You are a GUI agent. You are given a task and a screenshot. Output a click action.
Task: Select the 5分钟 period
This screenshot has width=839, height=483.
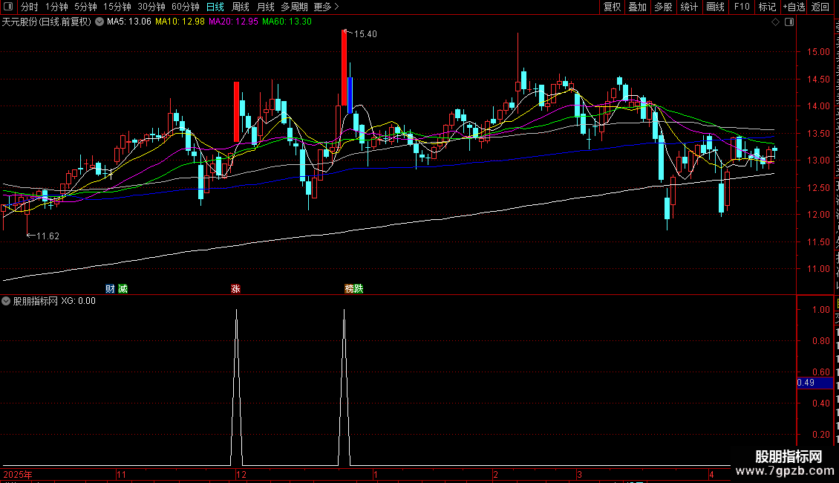pos(85,7)
